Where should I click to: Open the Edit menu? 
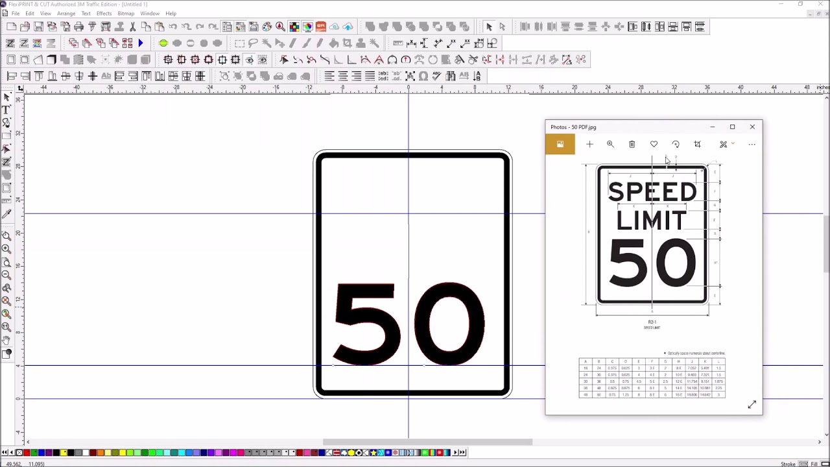pos(30,13)
